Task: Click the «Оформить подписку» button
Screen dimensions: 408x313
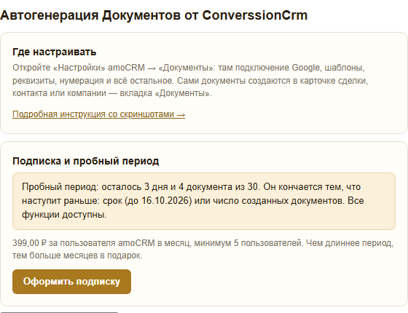Action: pos(71,282)
